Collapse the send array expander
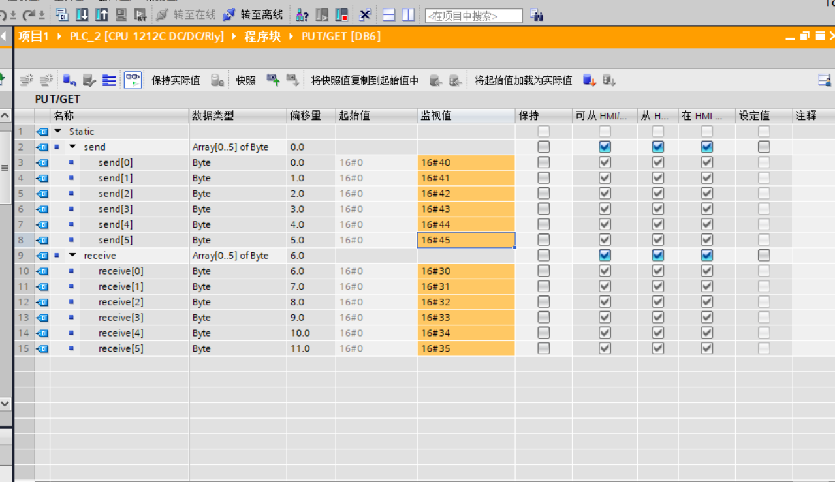Viewport: 835px width, 482px height. (72, 147)
